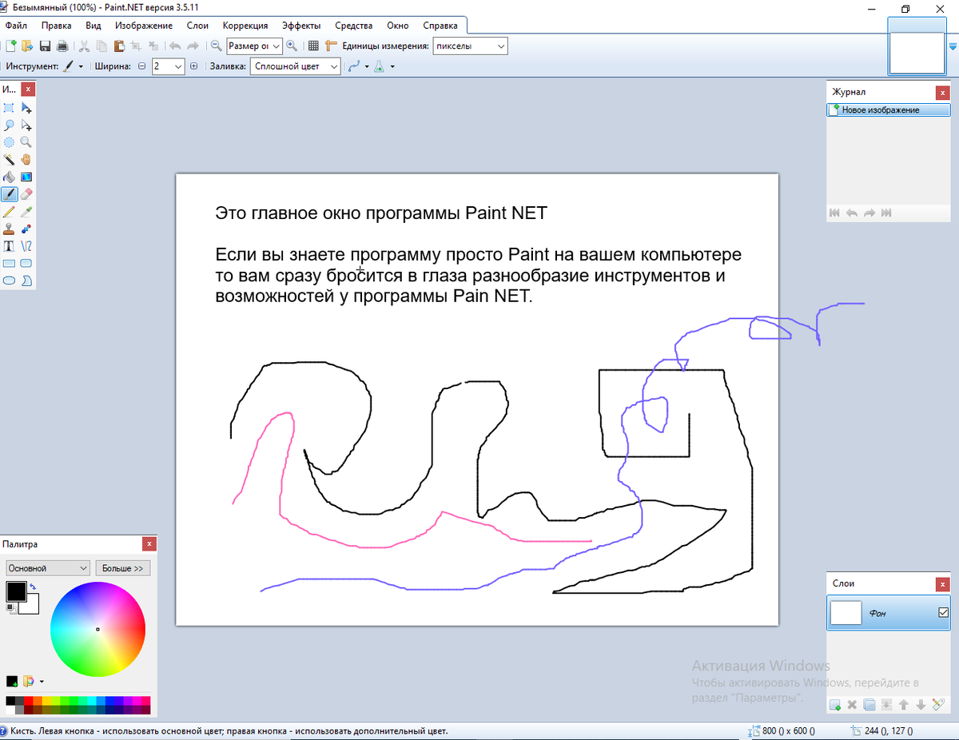Select the Text tool
Viewport: 959px width, 740px height.
pyautogui.click(x=10, y=246)
